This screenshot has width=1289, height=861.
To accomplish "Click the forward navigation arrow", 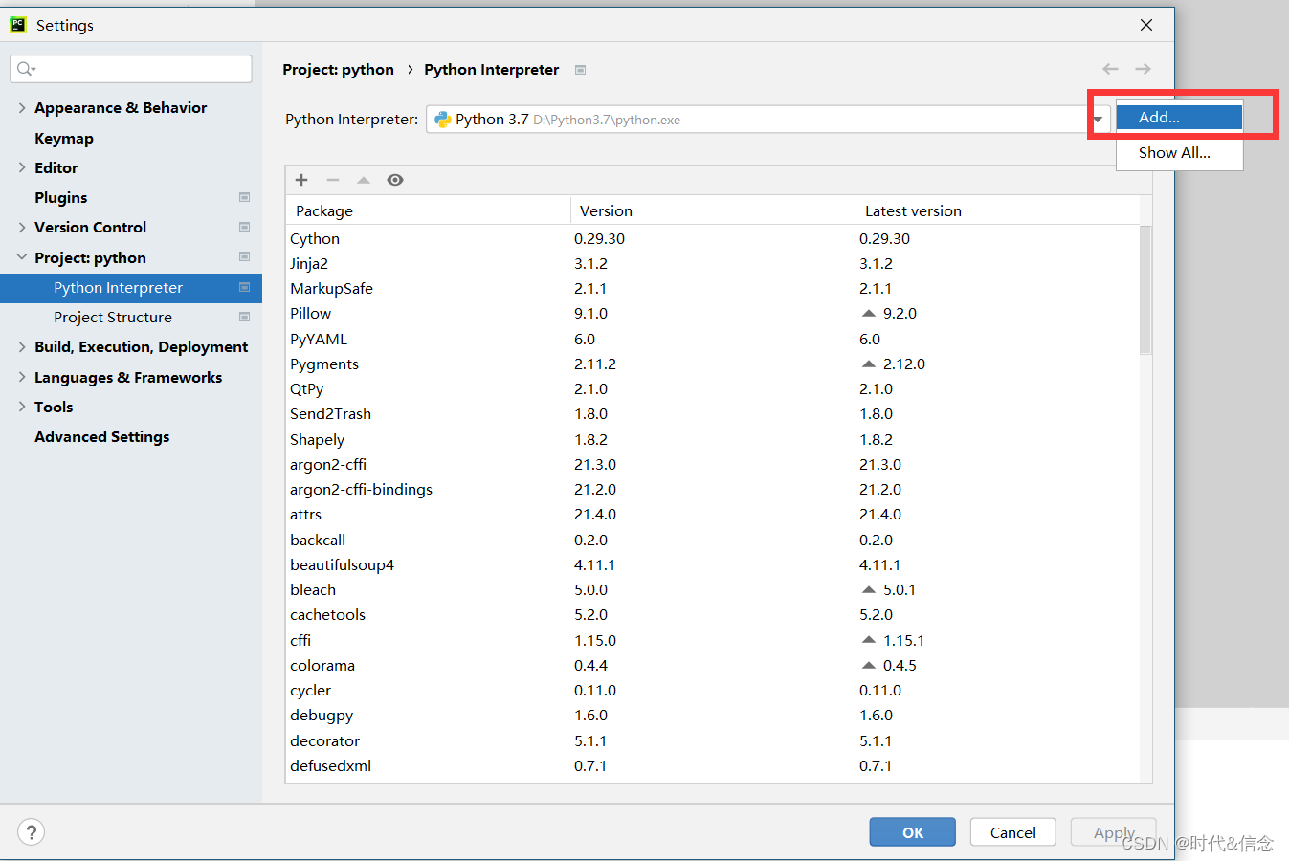I will (x=1143, y=69).
